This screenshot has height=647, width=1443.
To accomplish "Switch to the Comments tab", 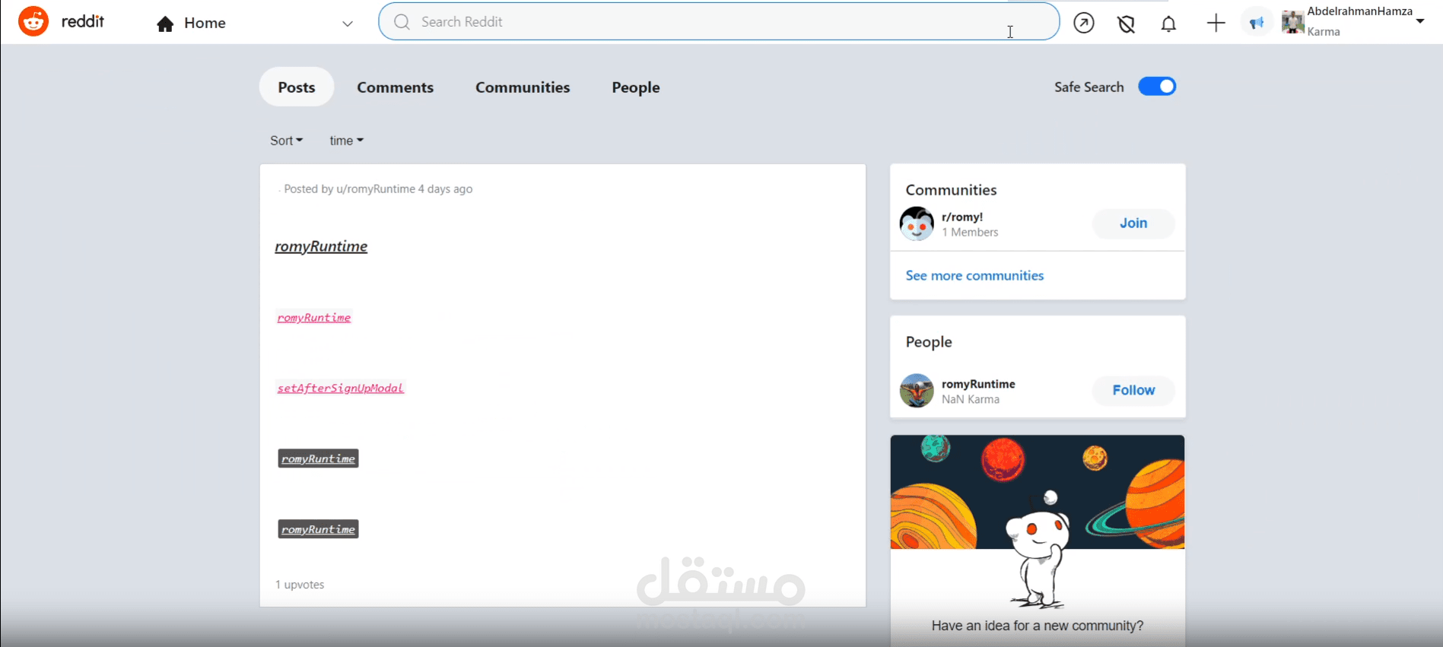I will 396,87.
